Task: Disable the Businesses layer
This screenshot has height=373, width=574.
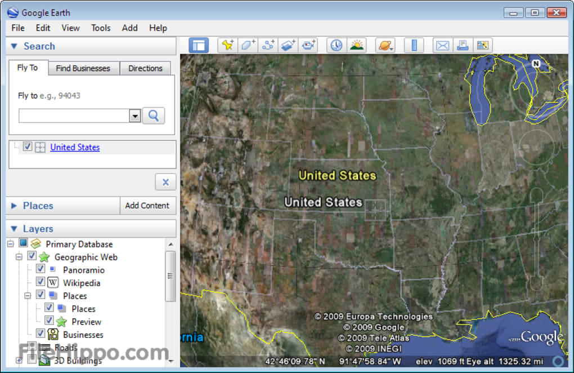Action: tap(41, 333)
